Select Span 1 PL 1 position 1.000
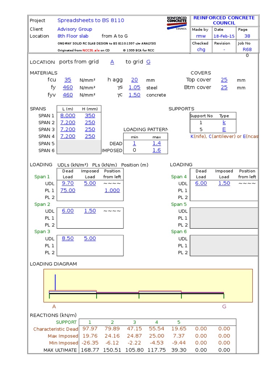 tap(112, 190)
